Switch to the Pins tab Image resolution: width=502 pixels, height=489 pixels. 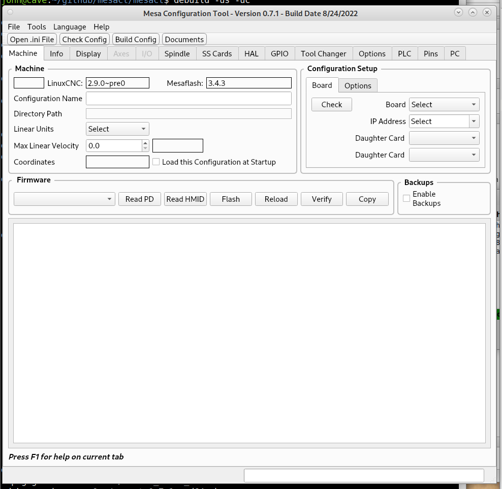pos(430,53)
